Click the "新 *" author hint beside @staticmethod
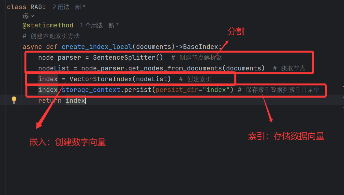Viewport: 344px width, 195px height. pos(113,25)
